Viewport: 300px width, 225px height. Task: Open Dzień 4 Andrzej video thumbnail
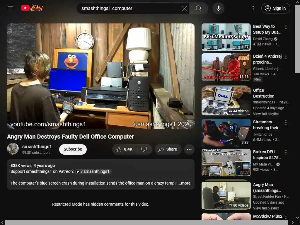[226, 67]
